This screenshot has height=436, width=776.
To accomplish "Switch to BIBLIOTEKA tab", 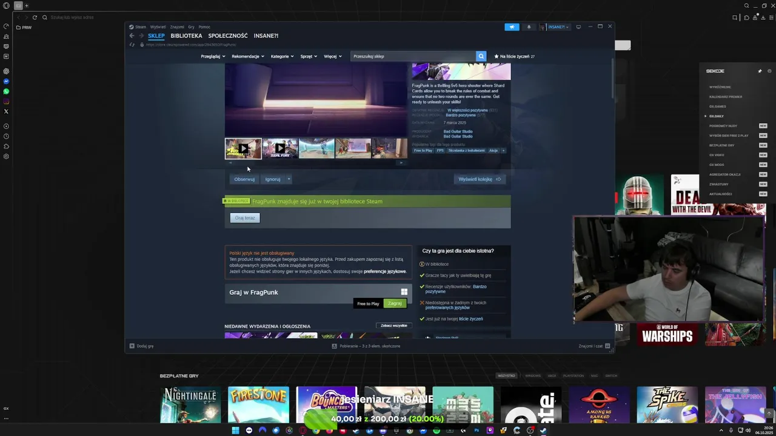I will (x=186, y=36).
